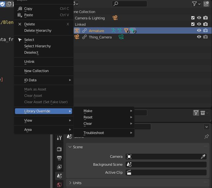Image resolution: width=212 pixels, height=188 pixels.
Task: Choose Select Hierarchy
Action: coord(44,46)
